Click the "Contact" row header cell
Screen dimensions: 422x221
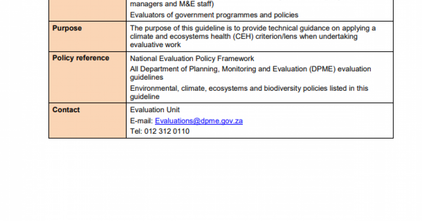[x=88, y=120]
